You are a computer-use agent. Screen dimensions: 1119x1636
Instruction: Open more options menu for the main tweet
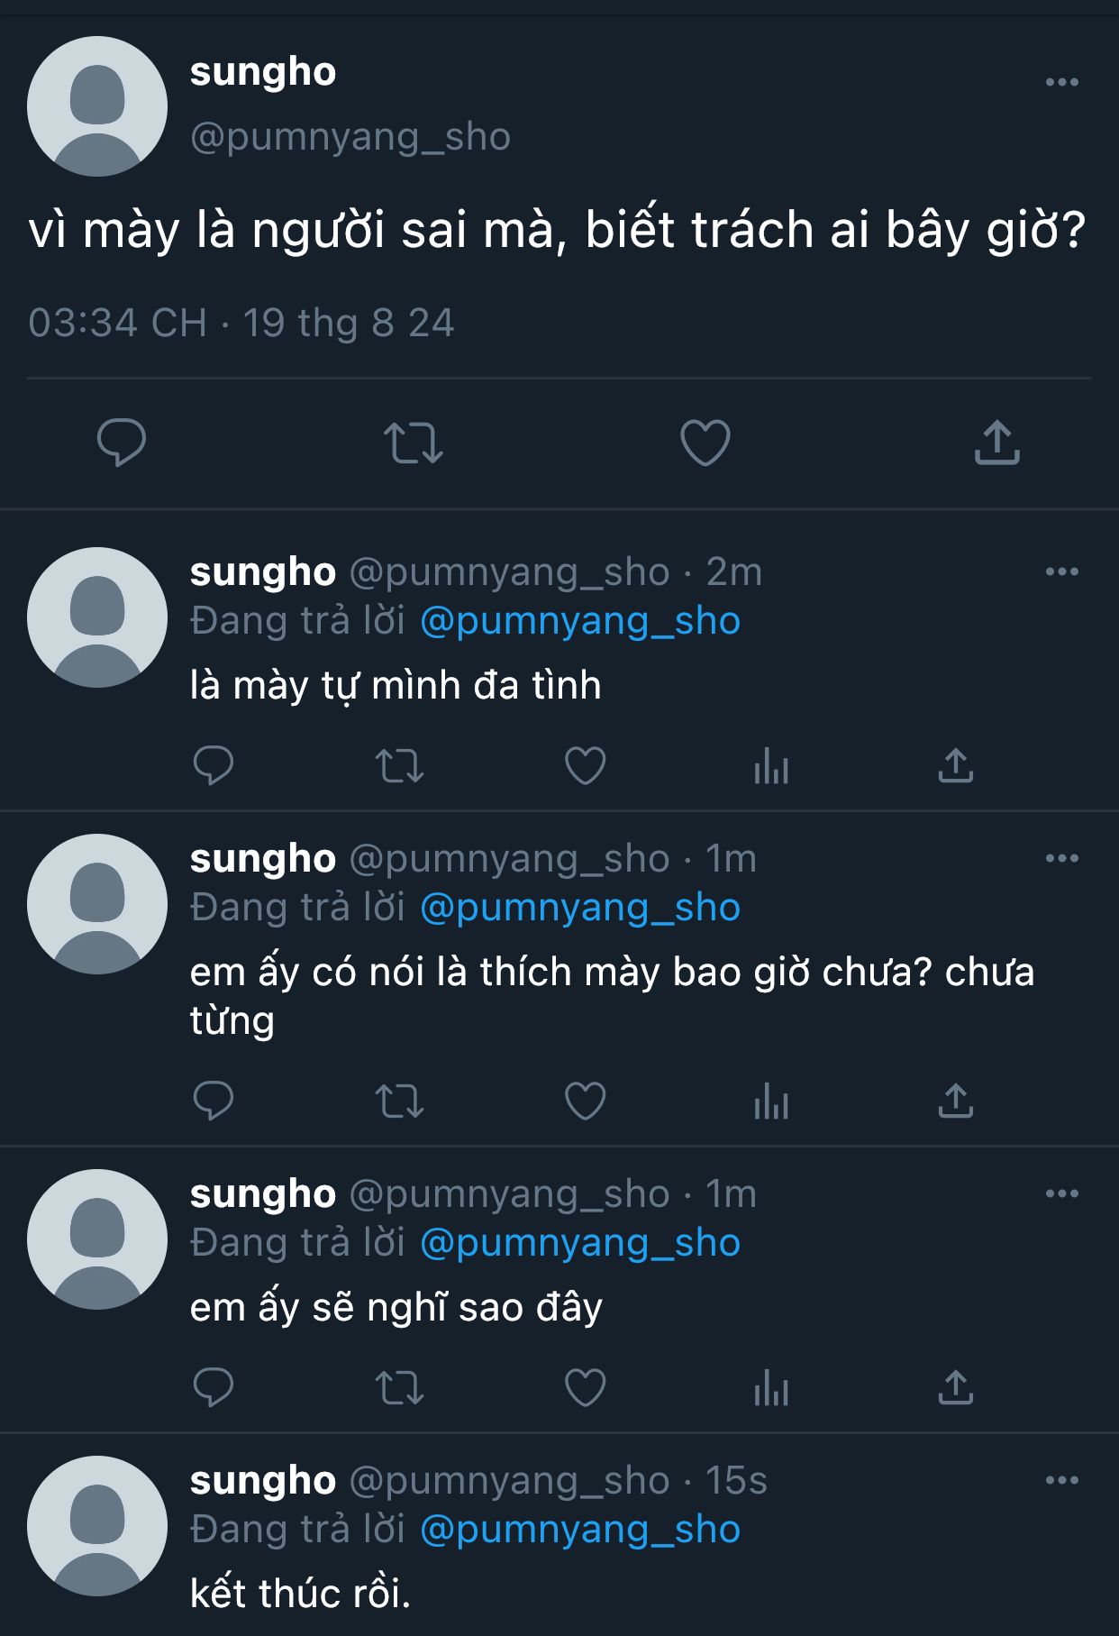1061,82
